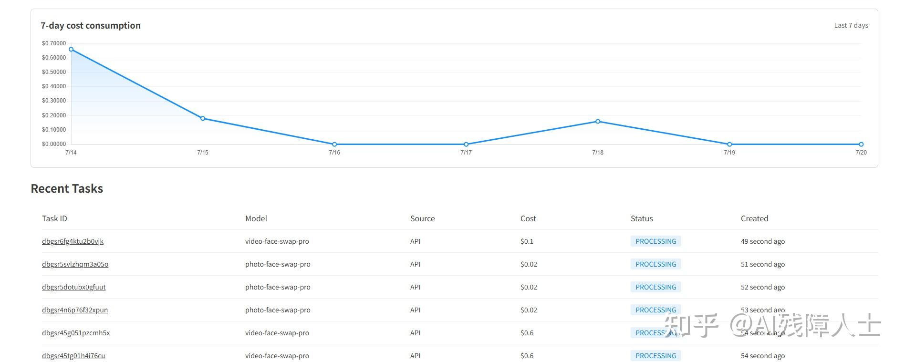The width and height of the screenshot is (905, 362).
Task: Click PROCESSING badge for $0.6 bottom task
Action: tap(655, 356)
